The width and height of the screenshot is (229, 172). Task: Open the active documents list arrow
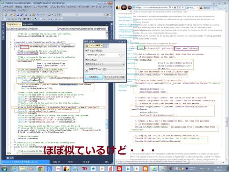click(107, 24)
